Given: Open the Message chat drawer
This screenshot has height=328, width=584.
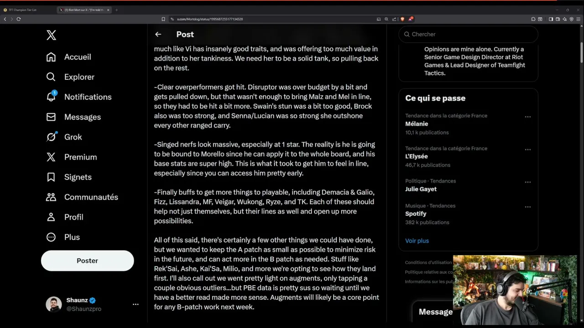Looking at the screenshot, I should tap(436, 312).
